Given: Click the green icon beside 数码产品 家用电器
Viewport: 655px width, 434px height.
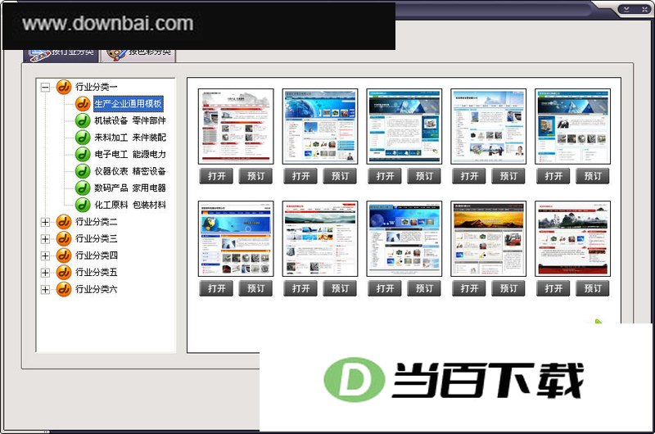Looking at the screenshot, I should pyautogui.click(x=83, y=188).
